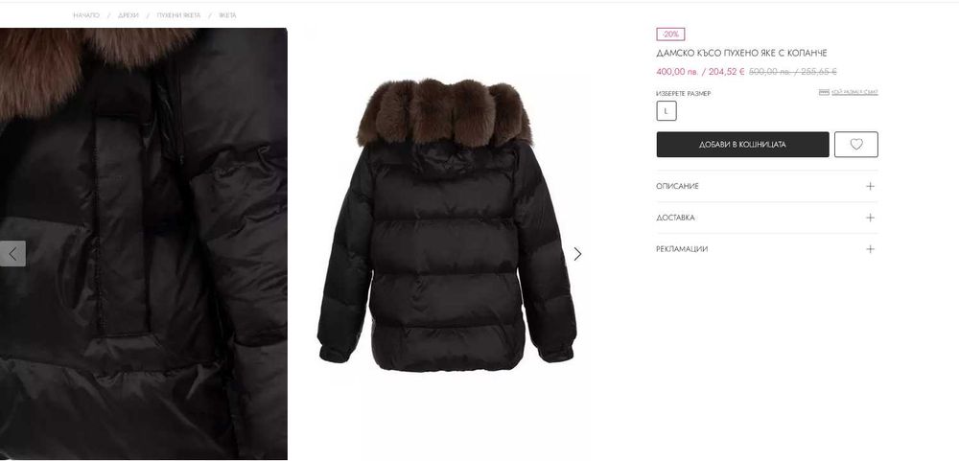The height and width of the screenshot is (461, 959).
Task: Open zoomed jacket close-up image
Action: (x=144, y=243)
